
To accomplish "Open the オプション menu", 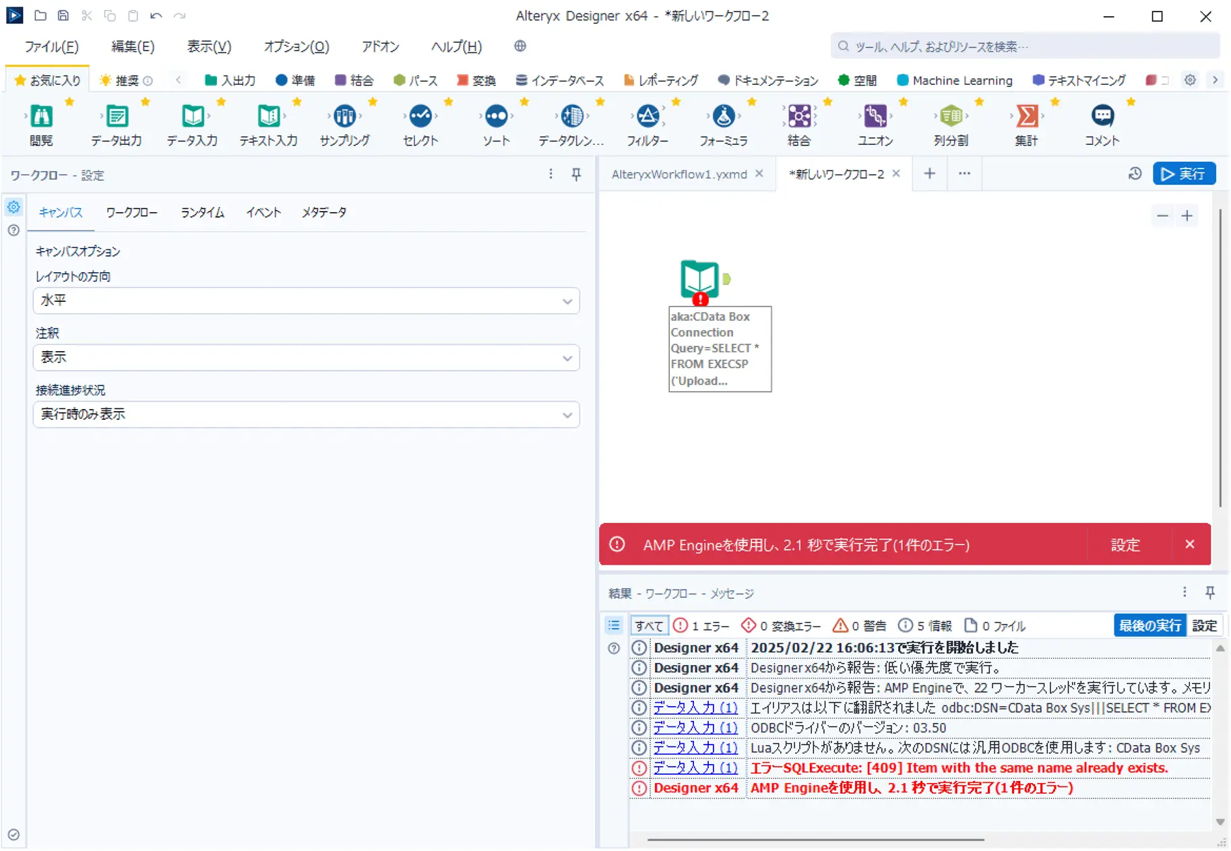I will [296, 46].
